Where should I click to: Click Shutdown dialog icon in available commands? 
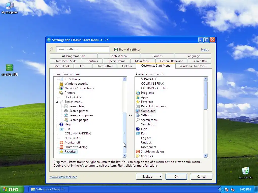(138, 152)
